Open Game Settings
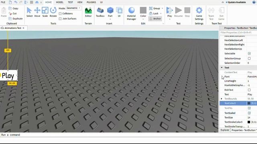 199,14
